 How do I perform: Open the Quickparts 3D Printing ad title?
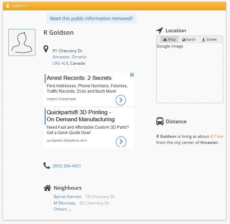81,116
